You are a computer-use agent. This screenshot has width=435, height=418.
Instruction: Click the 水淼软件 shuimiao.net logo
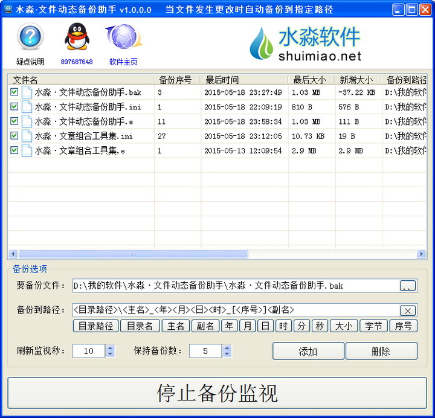click(305, 43)
